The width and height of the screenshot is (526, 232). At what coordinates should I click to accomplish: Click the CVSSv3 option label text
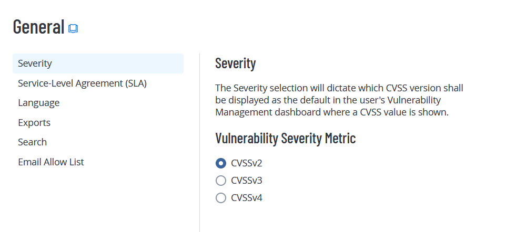(246, 181)
